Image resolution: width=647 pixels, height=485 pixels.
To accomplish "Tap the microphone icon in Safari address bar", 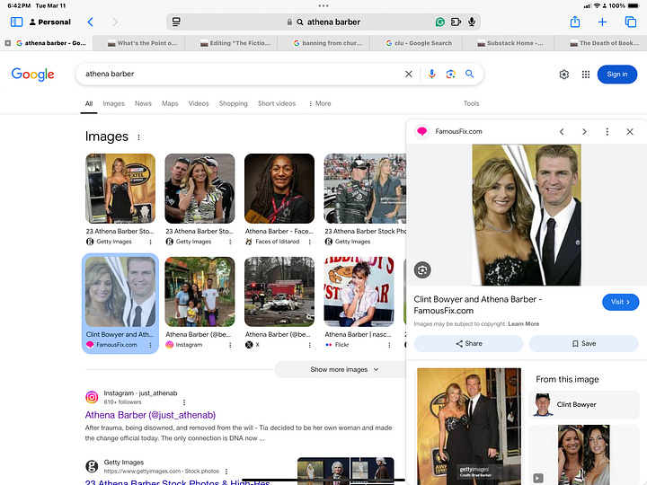I will point(472,22).
